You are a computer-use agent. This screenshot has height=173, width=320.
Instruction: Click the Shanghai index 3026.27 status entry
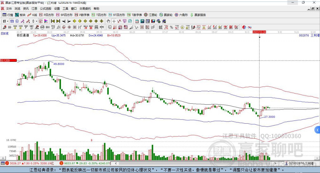(x=29, y=163)
